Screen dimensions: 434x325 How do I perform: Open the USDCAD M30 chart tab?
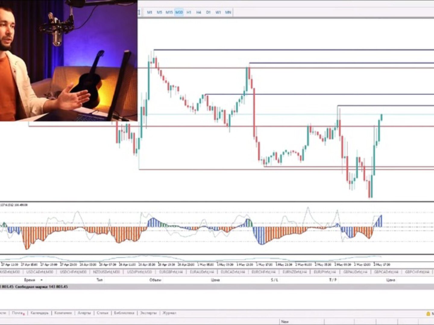(x=40, y=272)
